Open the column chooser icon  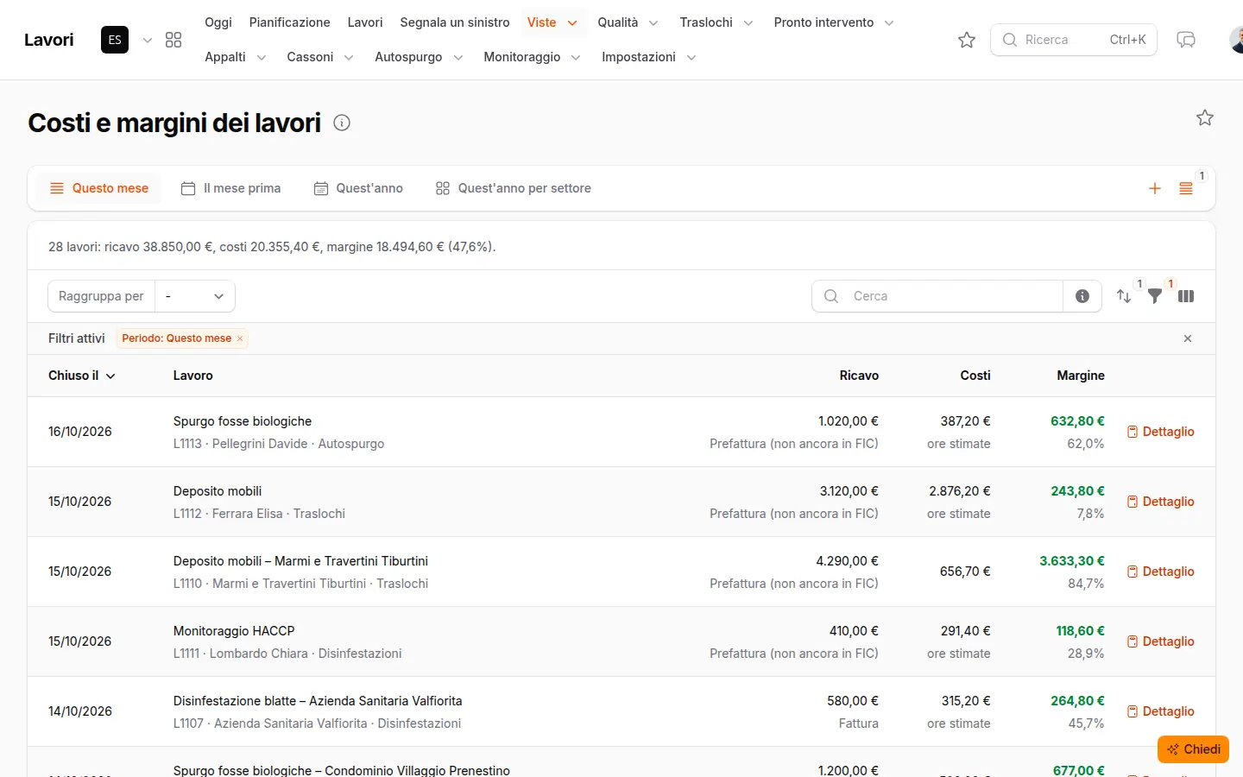pos(1186,296)
